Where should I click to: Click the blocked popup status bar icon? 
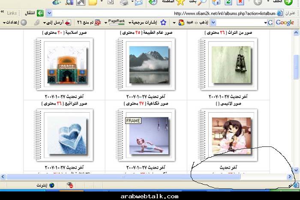tap(70, 185)
